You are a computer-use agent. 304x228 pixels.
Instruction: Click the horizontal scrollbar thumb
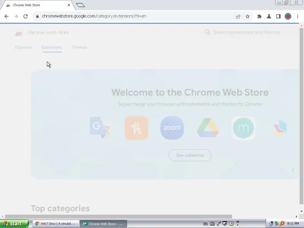click(x=118, y=216)
